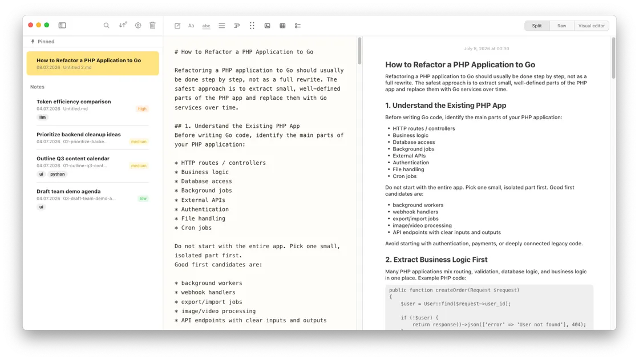Select the python tag

[58, 174]
